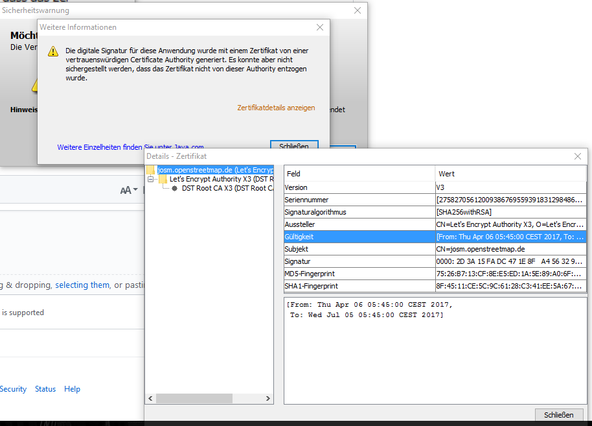The height and width of the screenshot is (426, 592).
Task: Open the Weitere Einzelheiten finden link
Action: pos(100,147)
